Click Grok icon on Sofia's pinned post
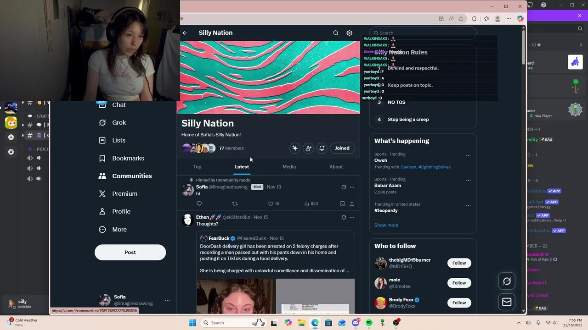This screenshot has height=330, width=588. (344, 187)
